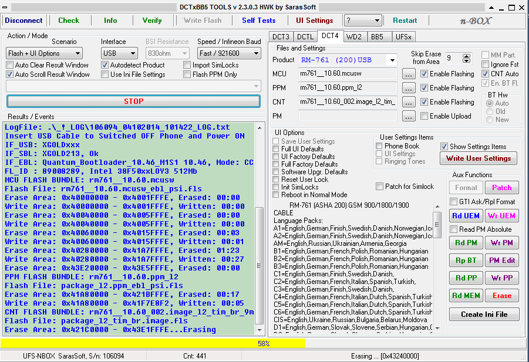Expand the Scenario 'Flash + UI Options' dropdown

pos(44,53)
